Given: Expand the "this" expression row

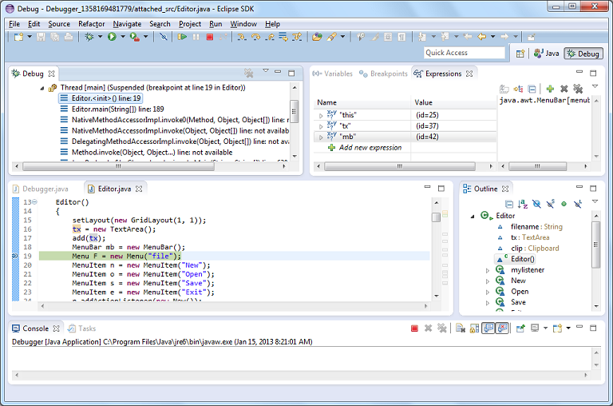Looking at the screenshot, I should [x=321, y=116].
